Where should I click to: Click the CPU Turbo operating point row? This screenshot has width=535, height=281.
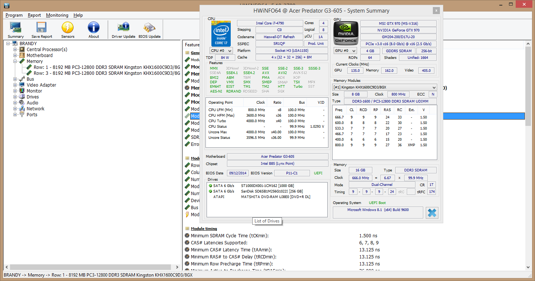click(267, 121)
